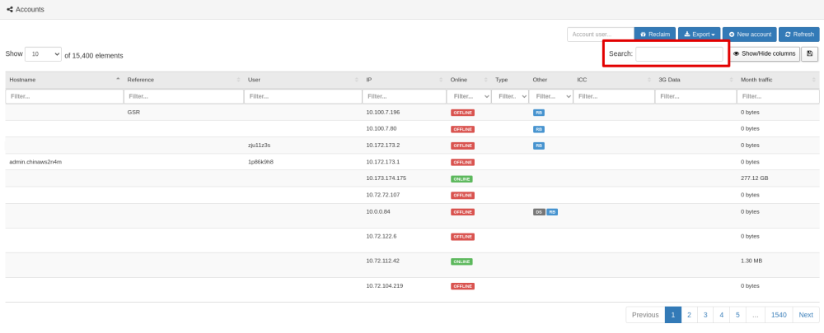824x333 pixels.
Task: Click OFFLINE badge for 10.72.122.6
Action: (x=462, y=237)
